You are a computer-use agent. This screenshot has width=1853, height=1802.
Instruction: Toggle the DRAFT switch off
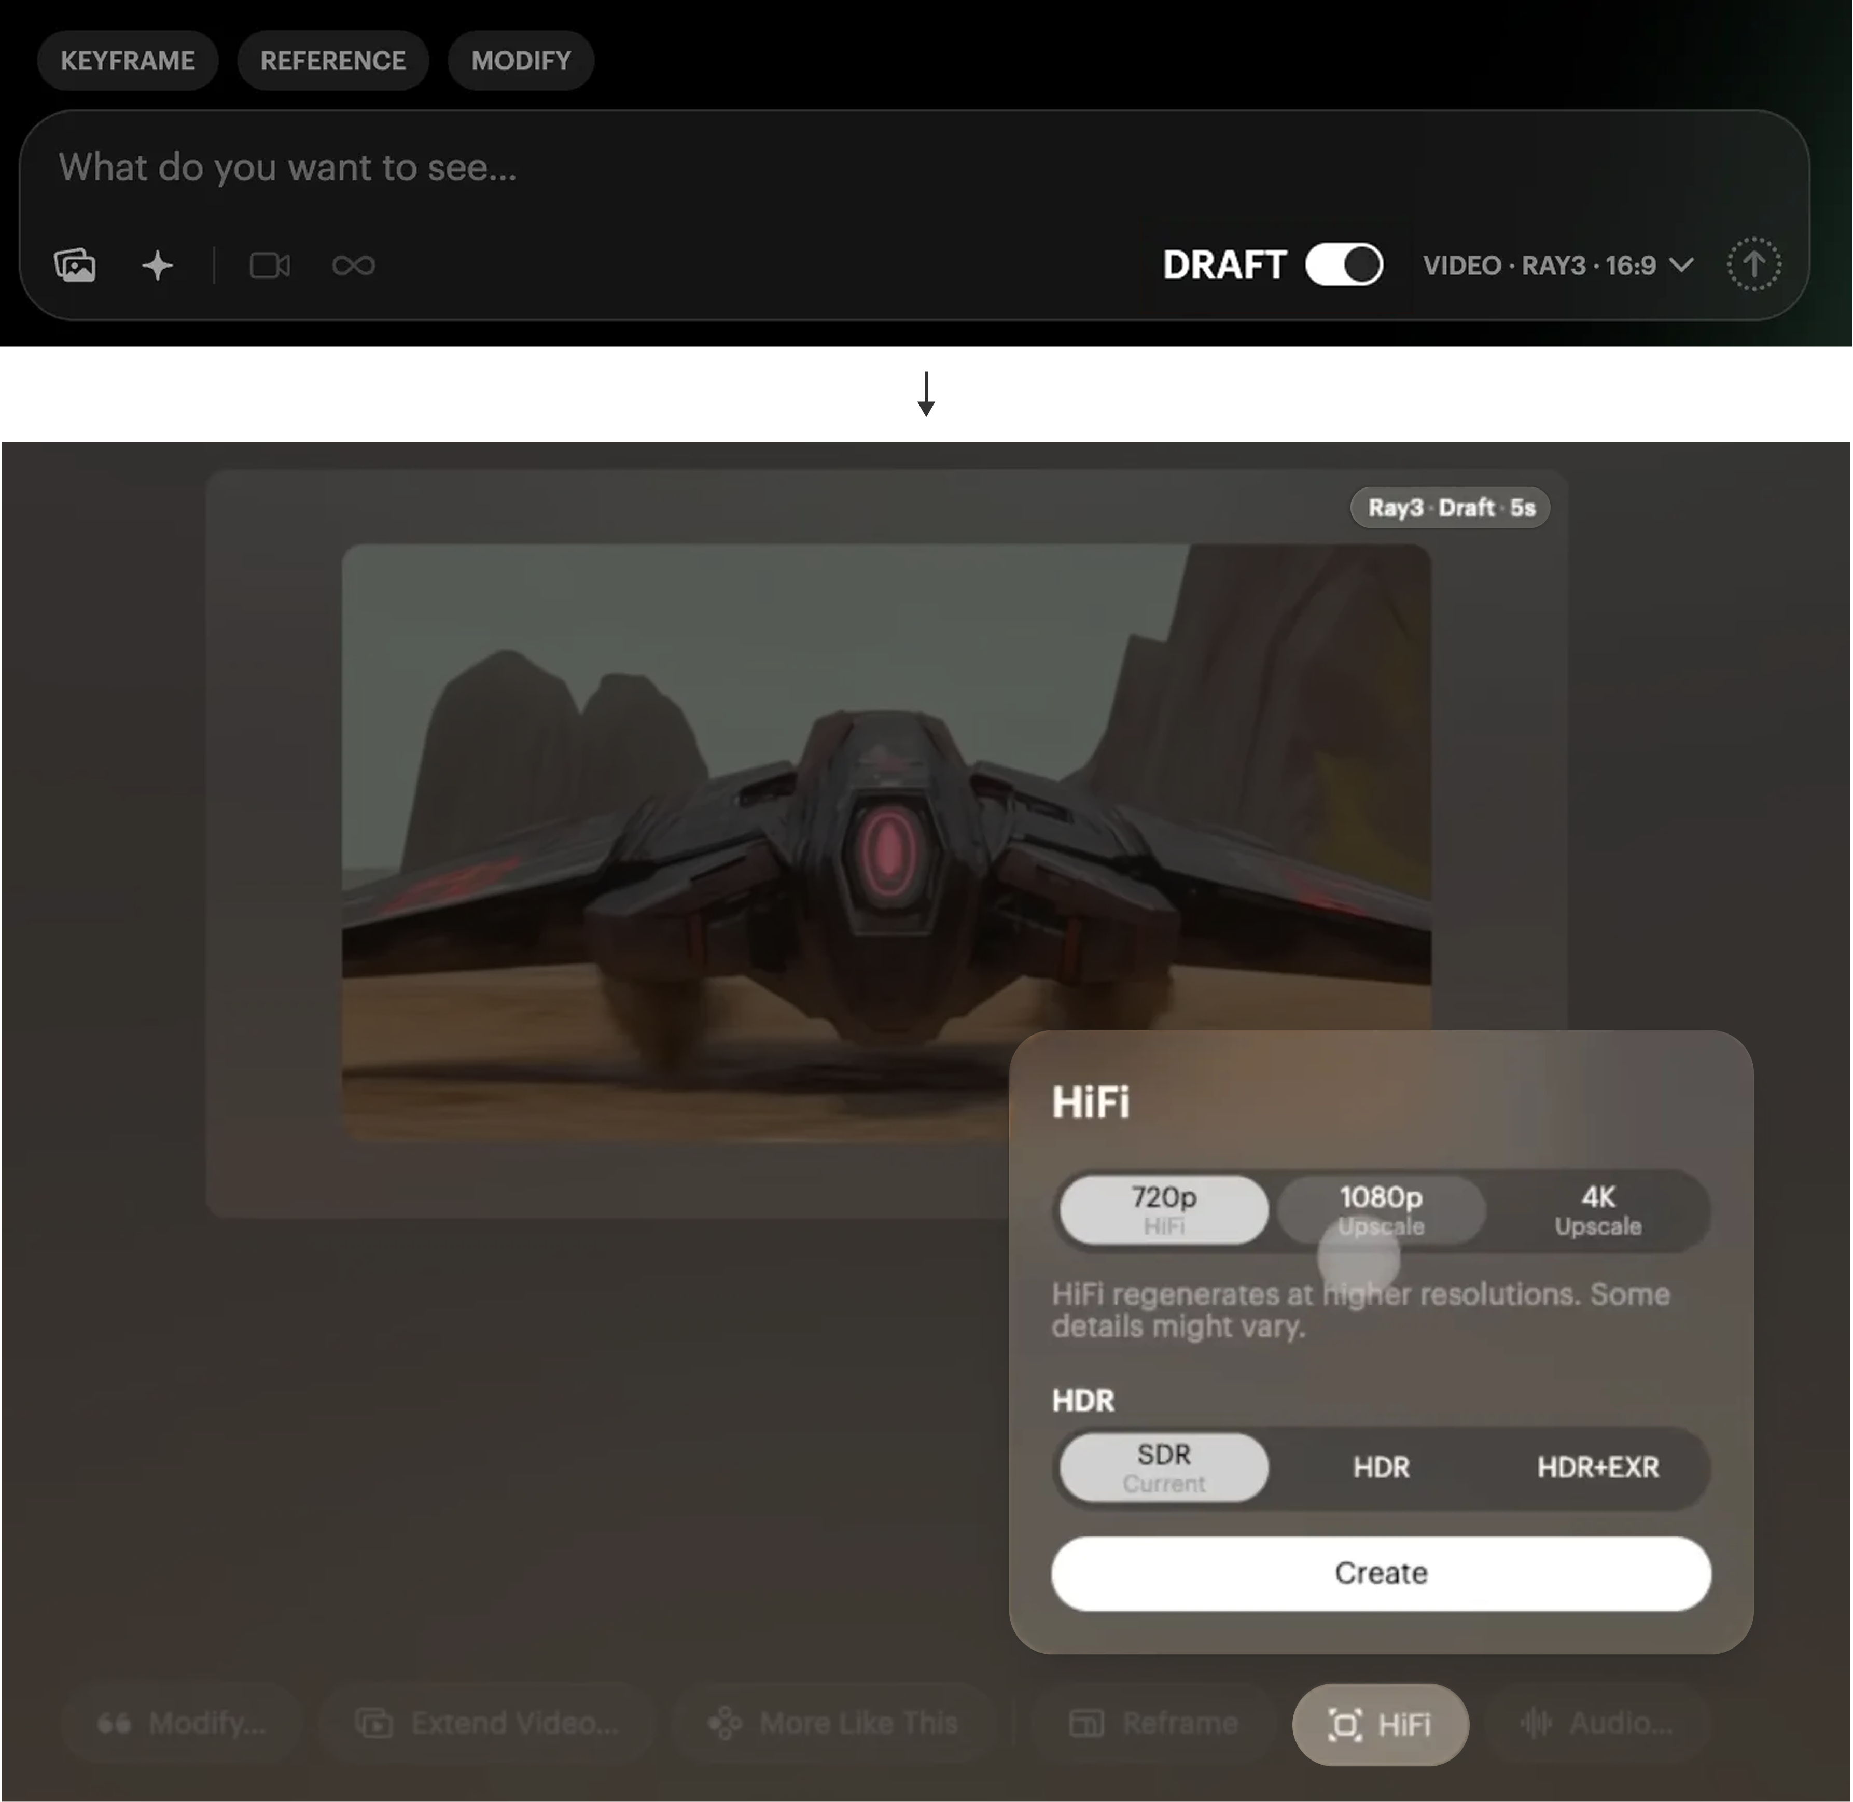click(x=1343, y=264)
